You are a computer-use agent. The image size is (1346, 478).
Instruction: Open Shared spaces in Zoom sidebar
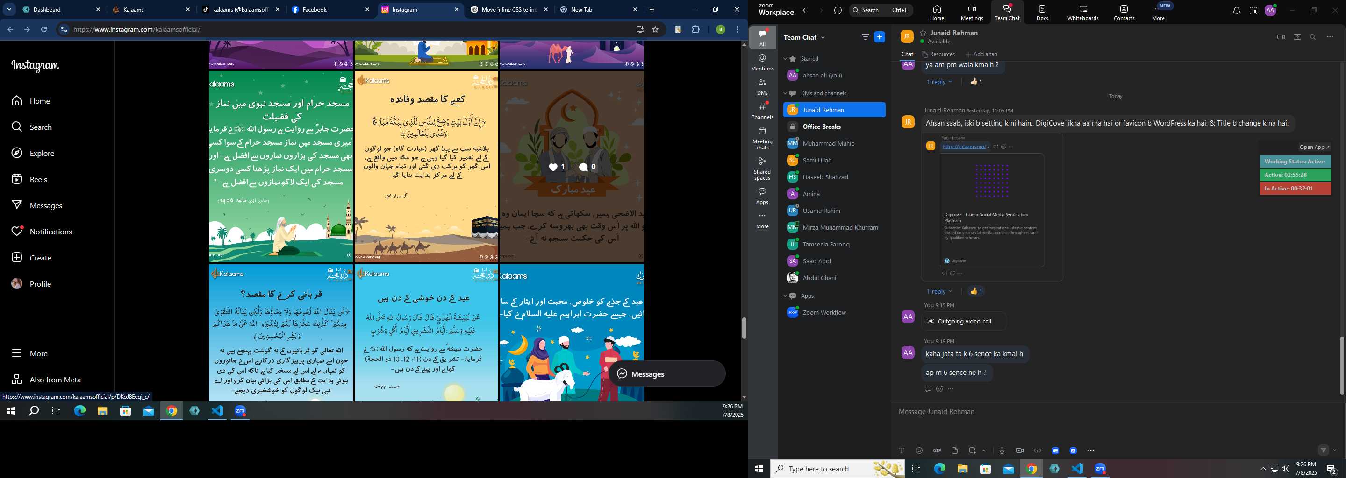(762, 168)
